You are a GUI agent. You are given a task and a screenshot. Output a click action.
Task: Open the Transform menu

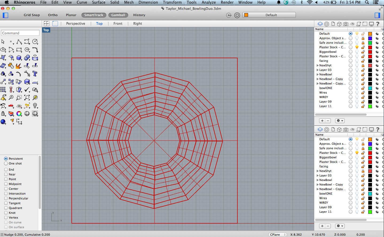tap(172, 2)
